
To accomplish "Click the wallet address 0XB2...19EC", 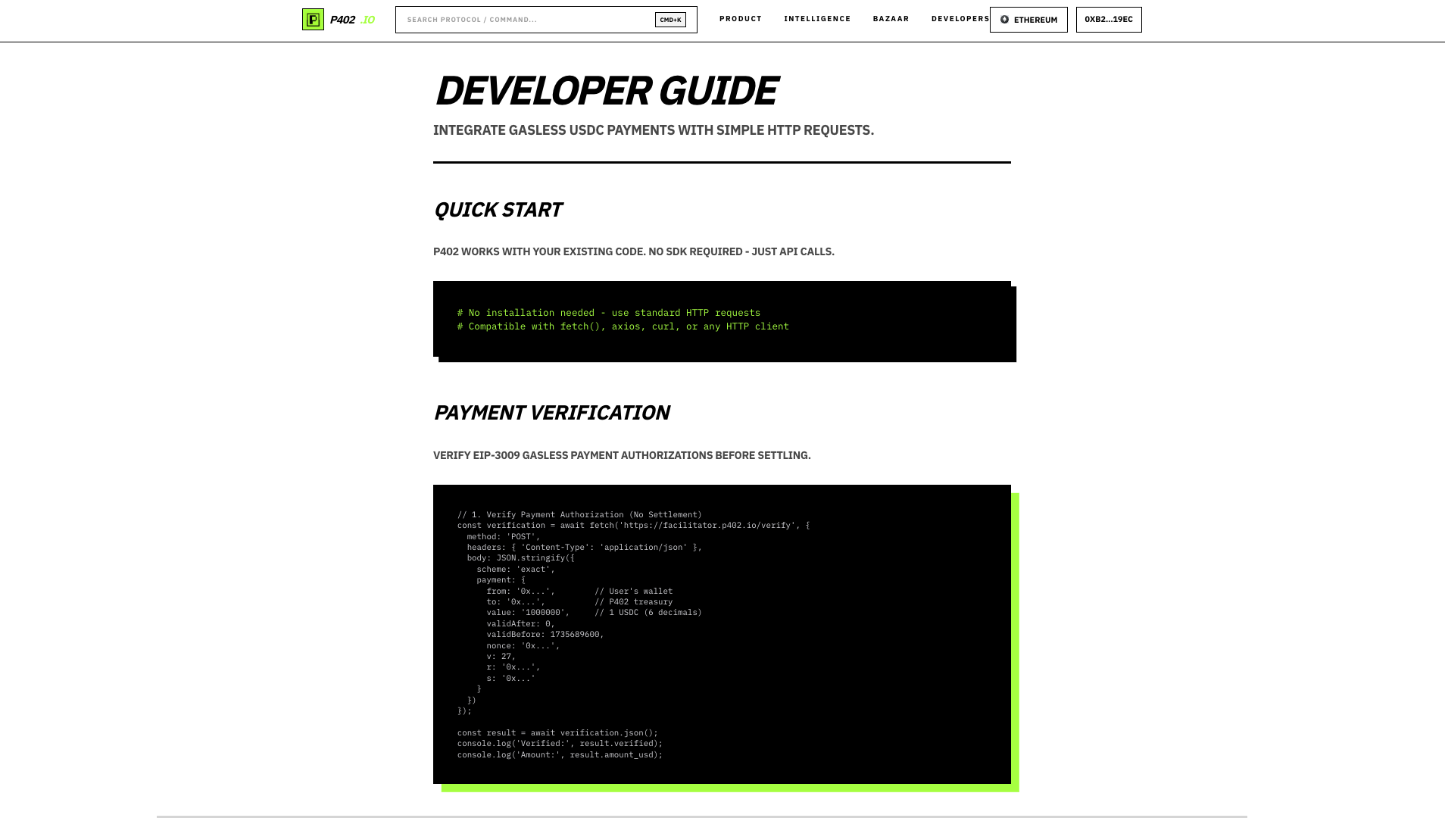I will 1108,20.
